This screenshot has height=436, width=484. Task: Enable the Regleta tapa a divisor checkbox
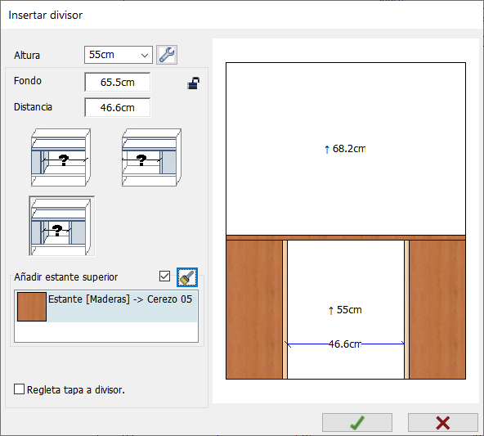click(x=19, y=389)
